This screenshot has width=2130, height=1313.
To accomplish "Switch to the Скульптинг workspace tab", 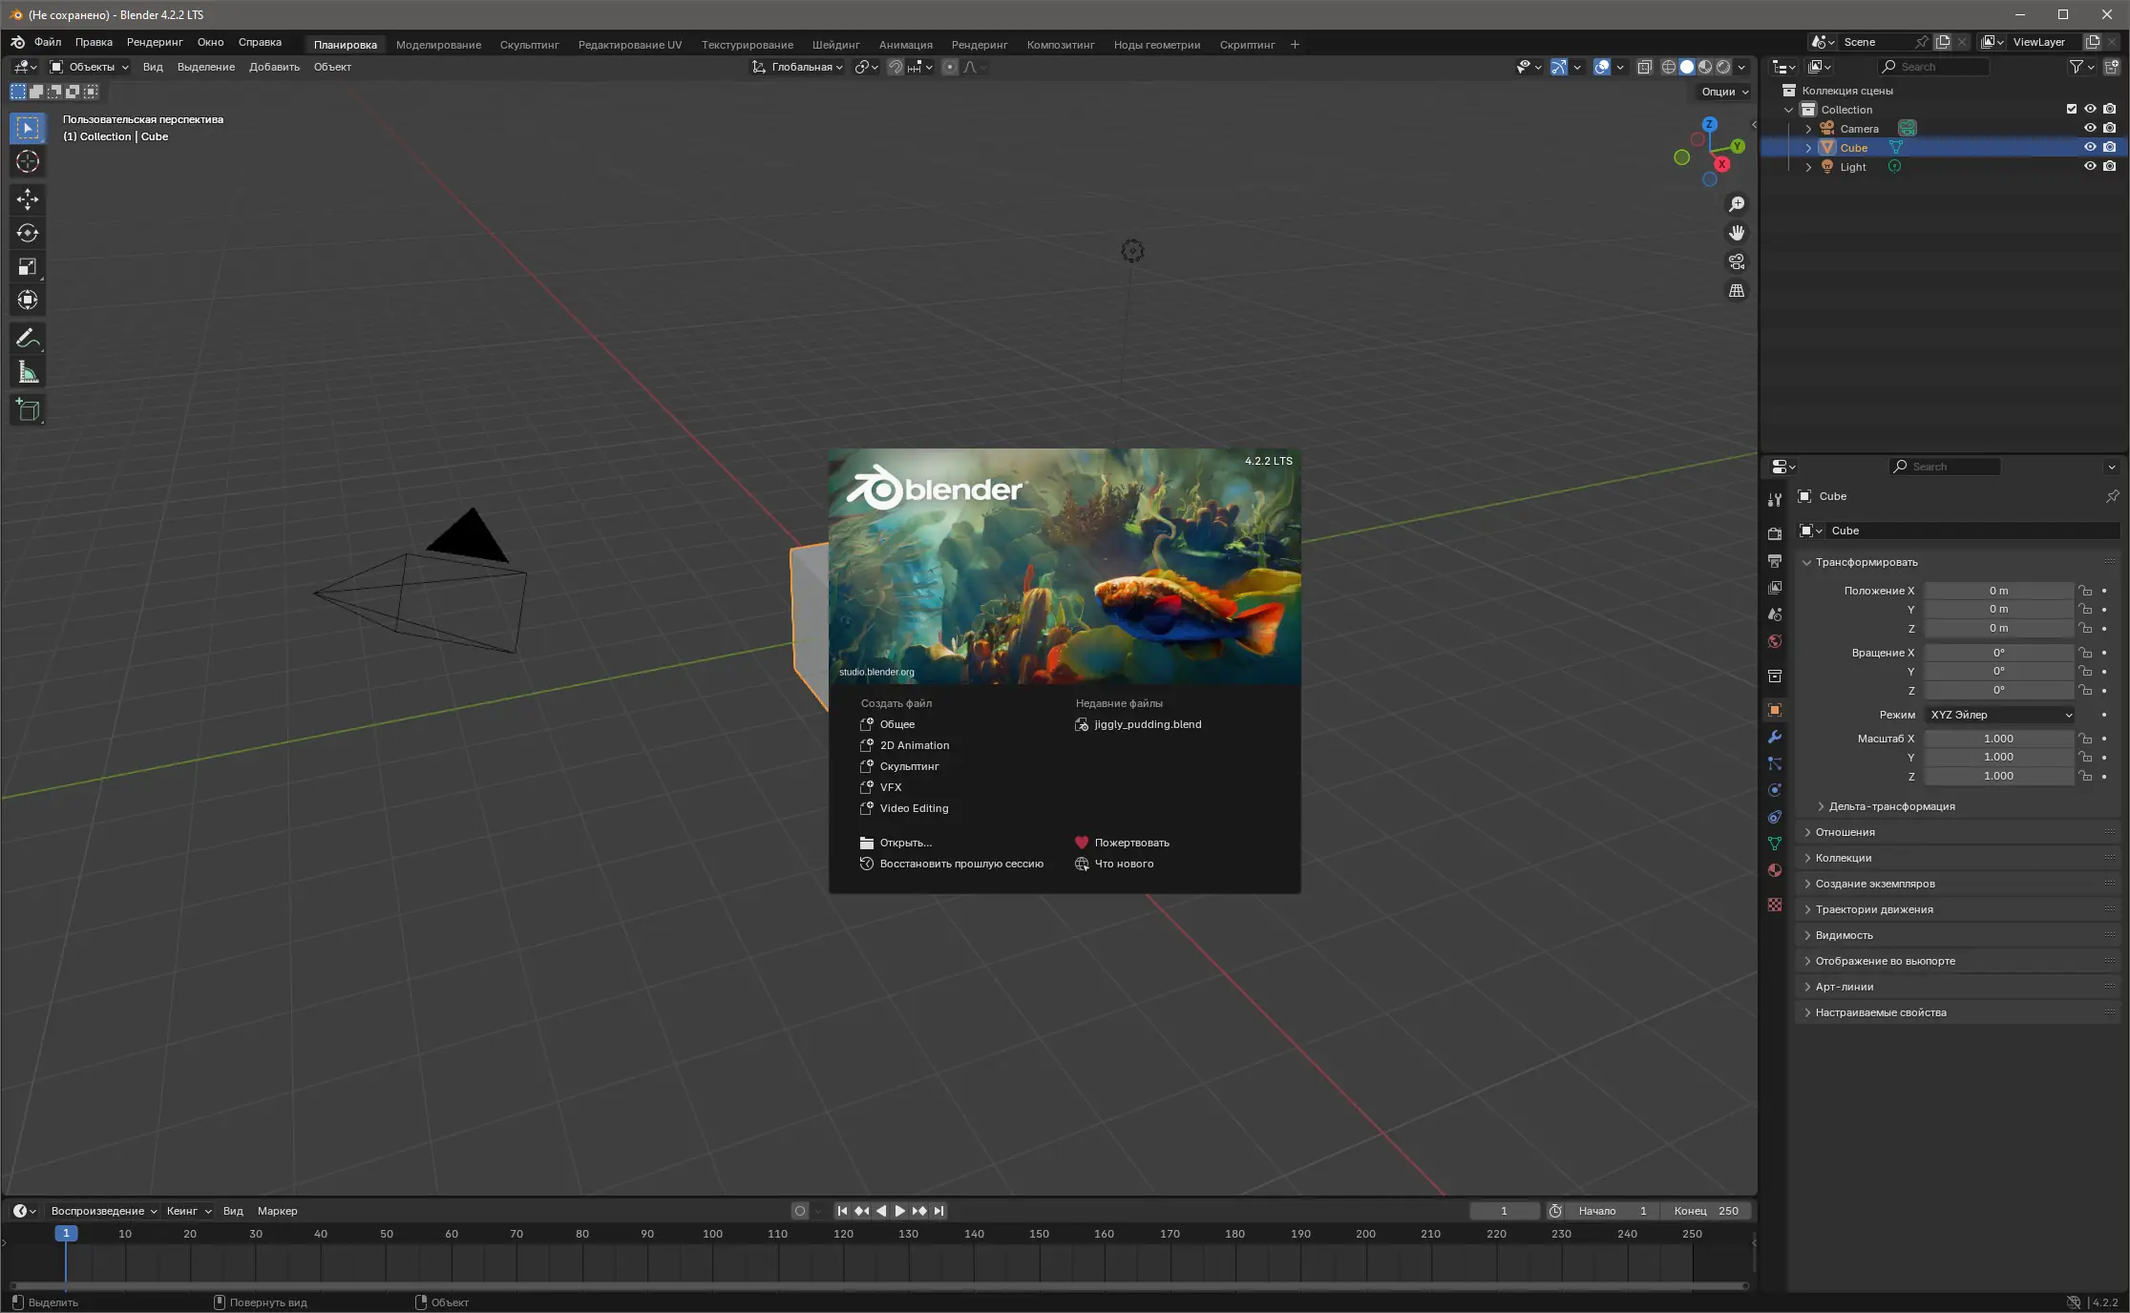I will click(x=529, y=45).
